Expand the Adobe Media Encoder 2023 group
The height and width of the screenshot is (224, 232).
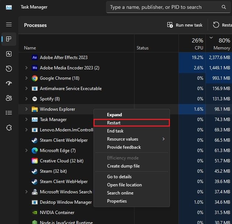(x=26, y=68)
